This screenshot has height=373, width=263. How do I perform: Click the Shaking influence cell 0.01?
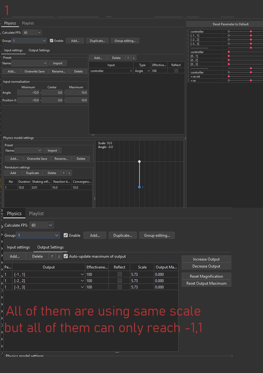click(41, 187)
